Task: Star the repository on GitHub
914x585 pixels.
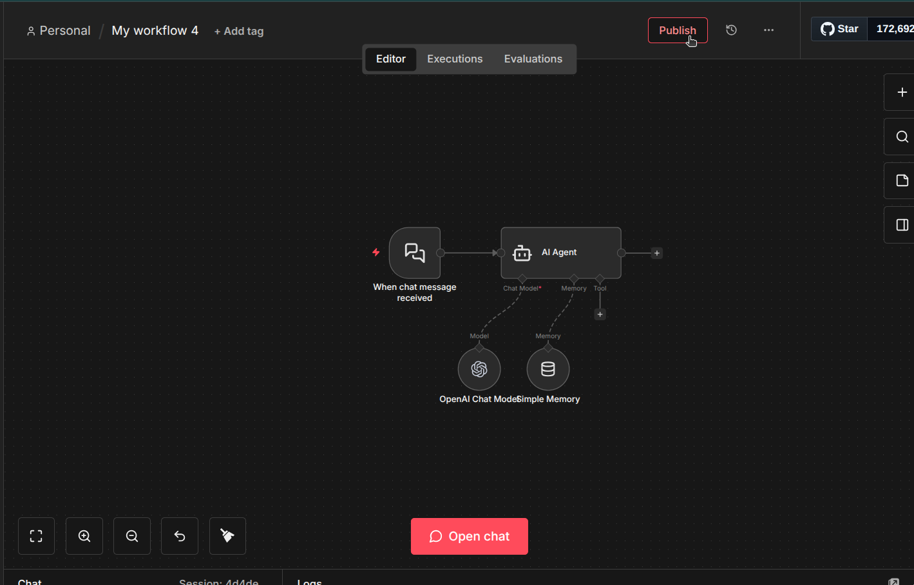Action: [839, 28]
